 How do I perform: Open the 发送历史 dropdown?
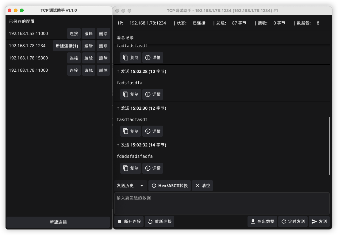click(x=130, y=186)
